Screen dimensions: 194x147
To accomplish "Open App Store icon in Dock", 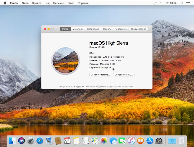I will point(149,141).
